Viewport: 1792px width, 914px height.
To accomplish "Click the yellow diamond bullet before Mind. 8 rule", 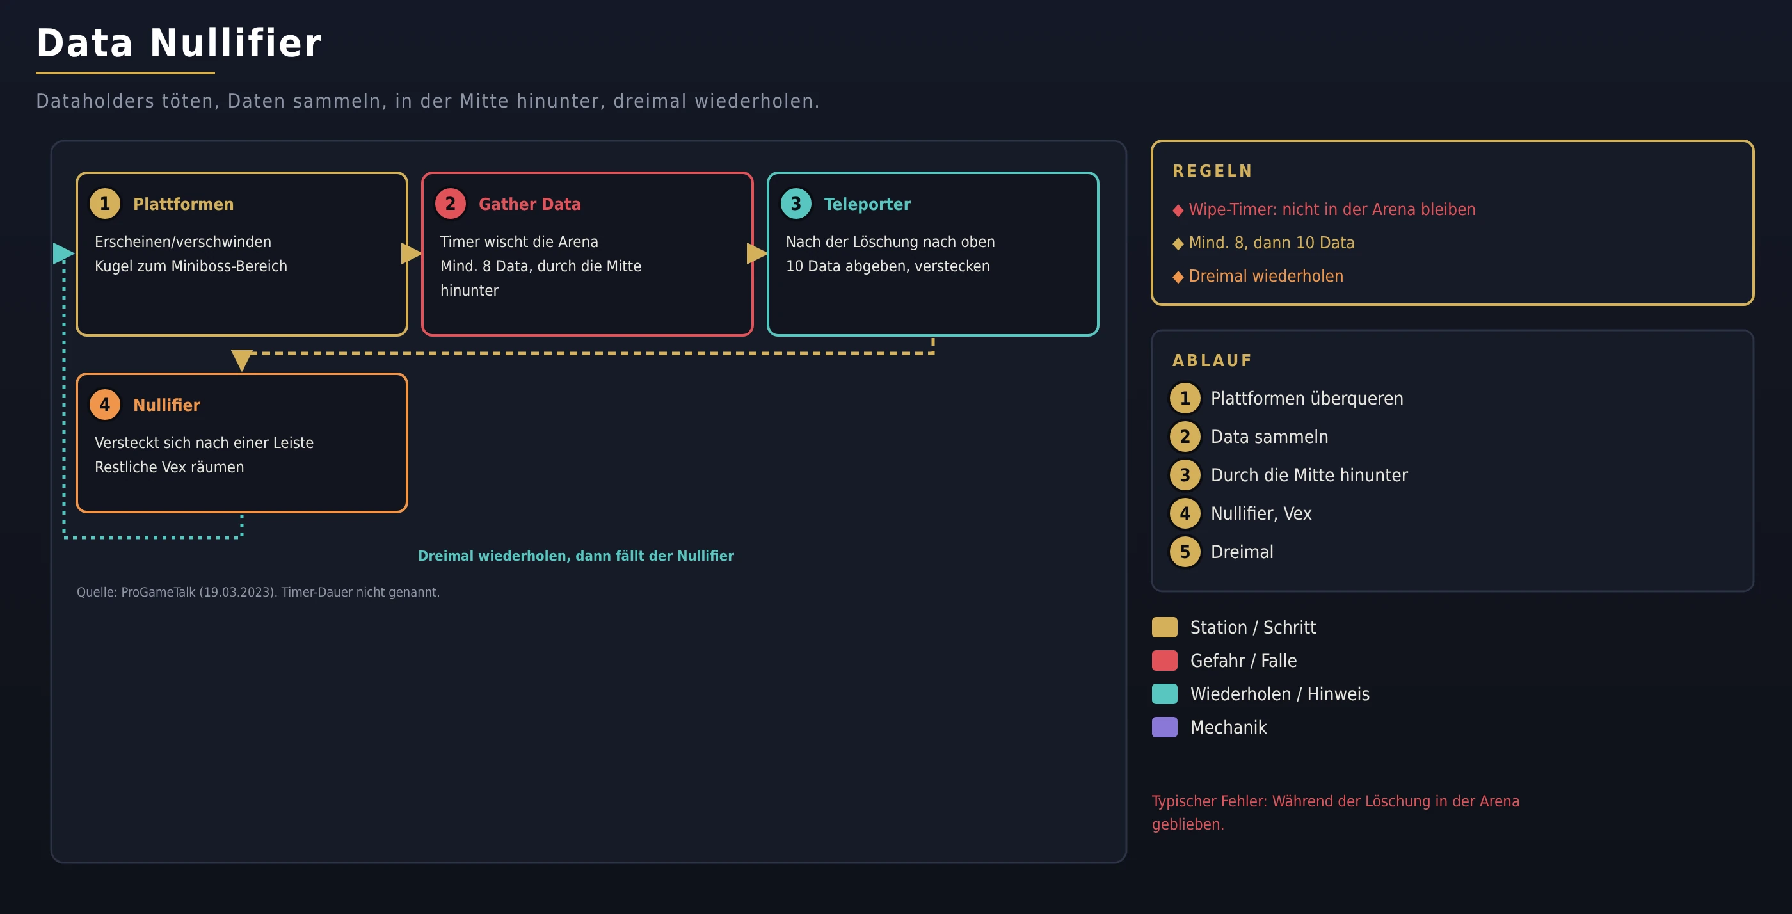I will 1178,243.
